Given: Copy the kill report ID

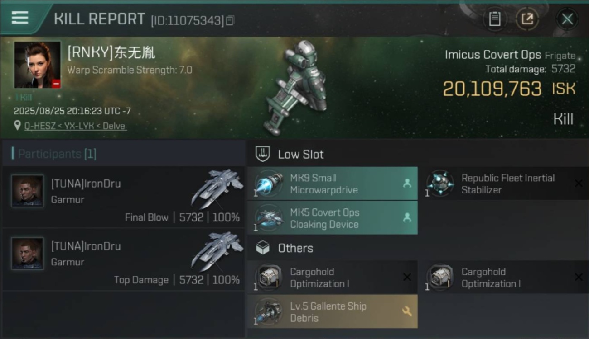Looking at the screenshot, I should [230, 20].
